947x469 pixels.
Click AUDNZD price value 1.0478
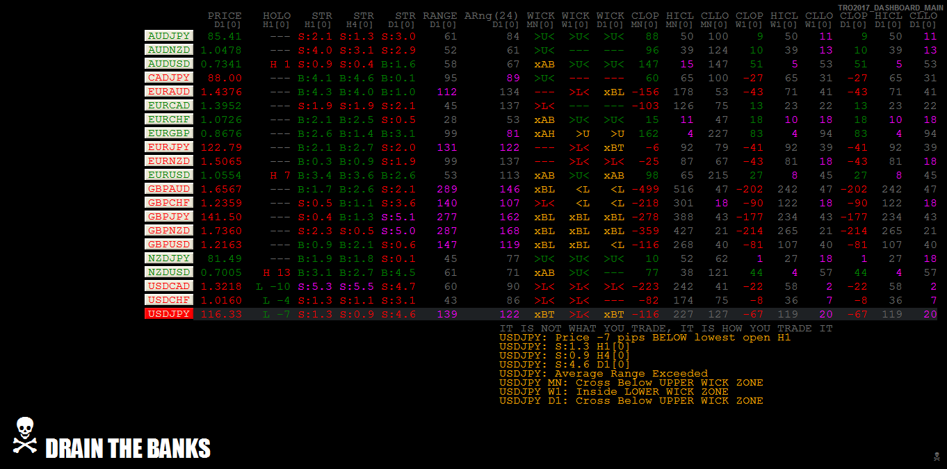(x=221, y=50)
